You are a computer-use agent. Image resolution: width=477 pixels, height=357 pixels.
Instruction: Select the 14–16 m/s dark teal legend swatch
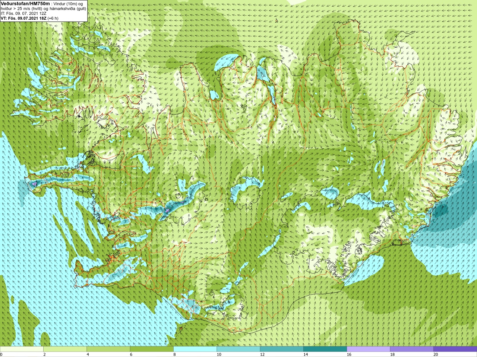pos(325,349)
